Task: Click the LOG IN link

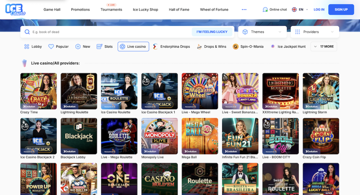Action: 319,9
